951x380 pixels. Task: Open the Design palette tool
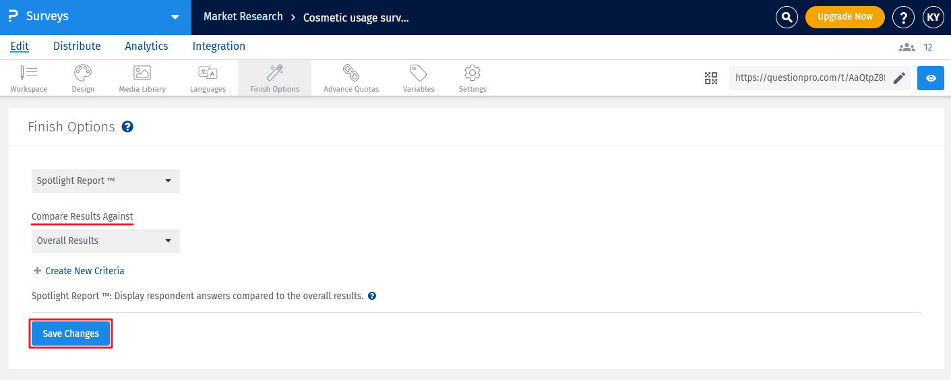coord(83,78)
